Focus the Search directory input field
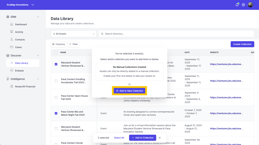The image size is (259, 145). [176, 34]
